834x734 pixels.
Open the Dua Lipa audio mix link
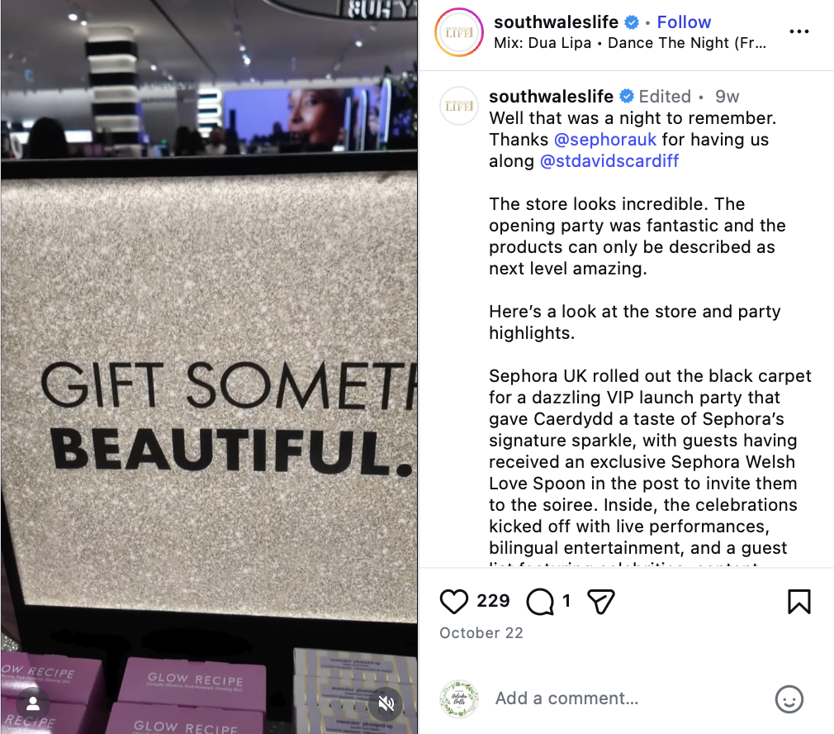point(630,43)
